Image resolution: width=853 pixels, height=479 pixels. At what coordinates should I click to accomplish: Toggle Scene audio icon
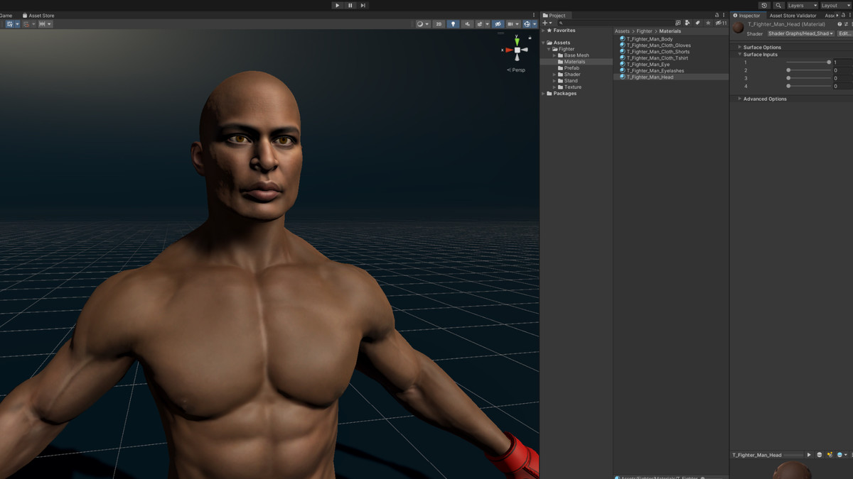pyautogui.click(x=468, y=24)
